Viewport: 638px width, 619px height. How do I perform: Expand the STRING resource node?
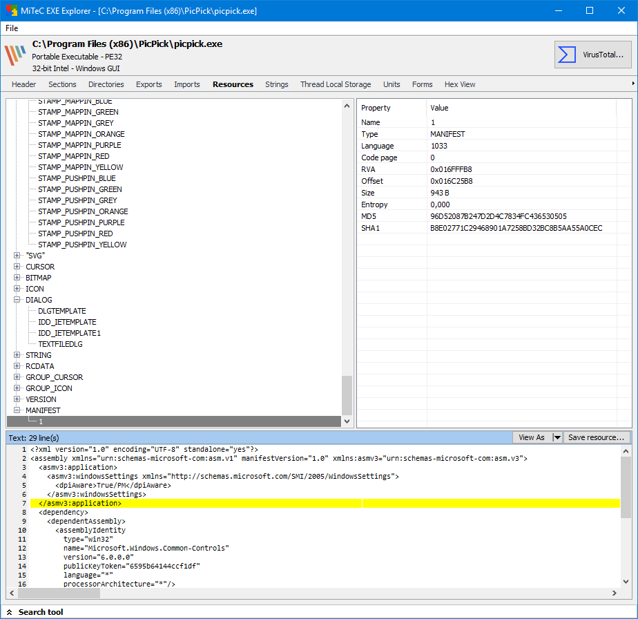pos(17,354)
